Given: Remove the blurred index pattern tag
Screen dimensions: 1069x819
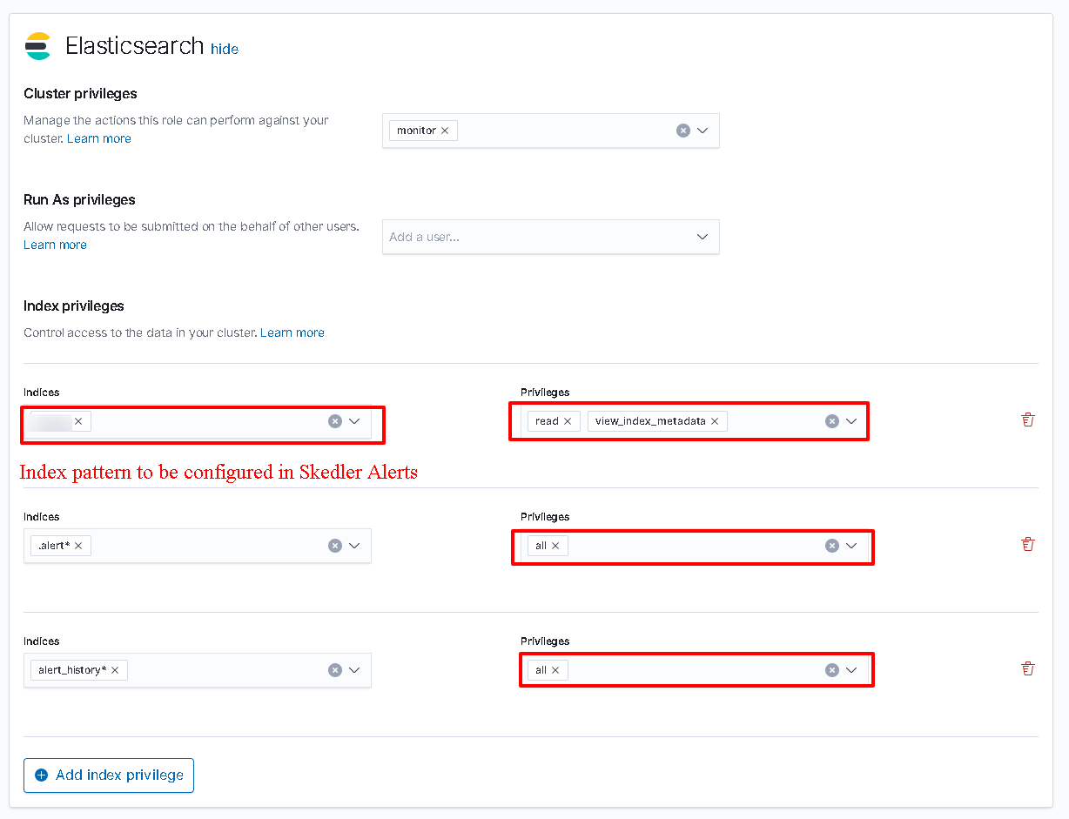Looking at the screenshot, I should [78, 421].
